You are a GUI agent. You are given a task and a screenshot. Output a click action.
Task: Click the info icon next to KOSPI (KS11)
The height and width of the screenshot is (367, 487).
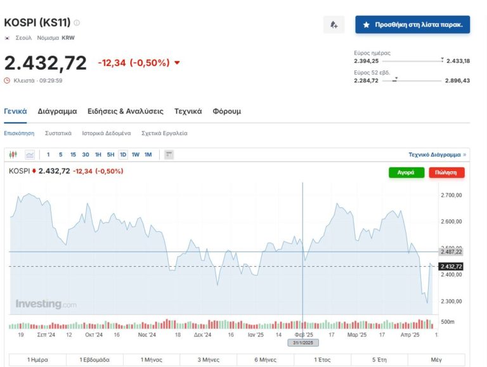(x=77, y=23)
